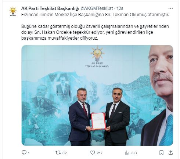This screenshot has height=159, width=180.
Task: Click the share upload arrow icon
Action: point(170,152)
